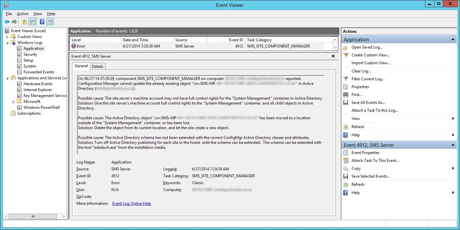Viewport: 460px width, 230px height.
Task: Click the Find binoculars icon
Action: click(x=346, y=95)
